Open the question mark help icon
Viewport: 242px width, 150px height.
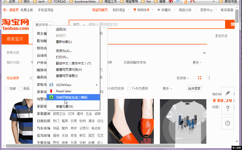point(227,108)
